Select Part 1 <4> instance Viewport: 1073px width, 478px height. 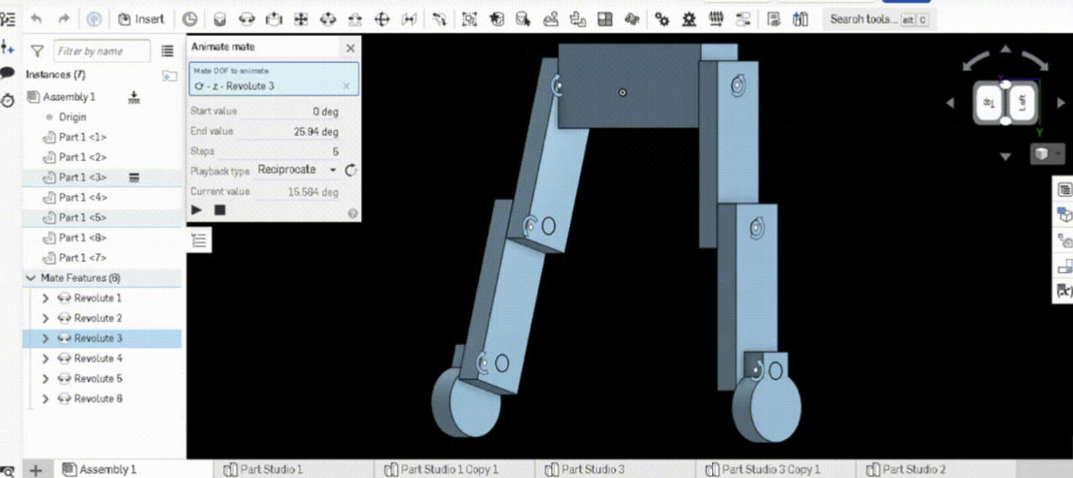point(82,197)
